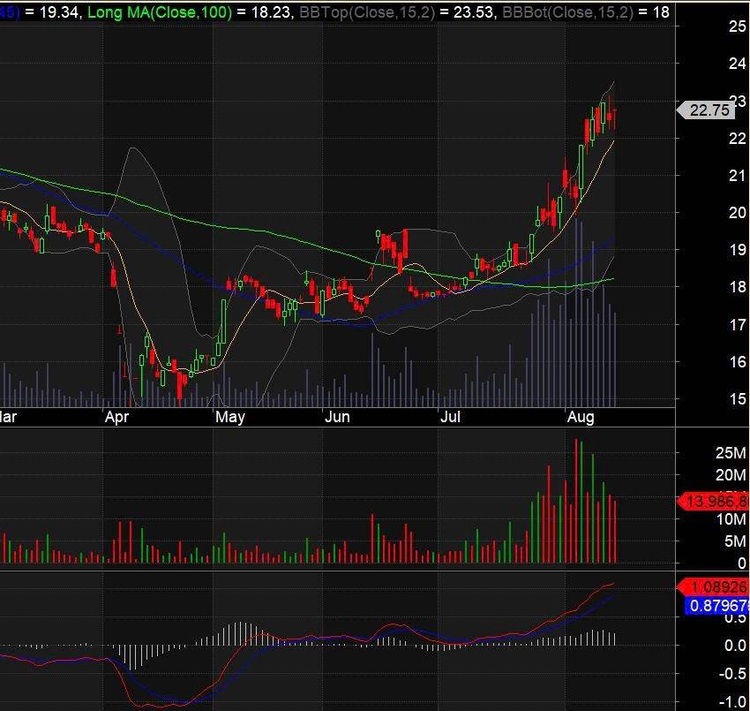750x711 pixels.
Task: Click the 22 price axis label
Action: 737,139
